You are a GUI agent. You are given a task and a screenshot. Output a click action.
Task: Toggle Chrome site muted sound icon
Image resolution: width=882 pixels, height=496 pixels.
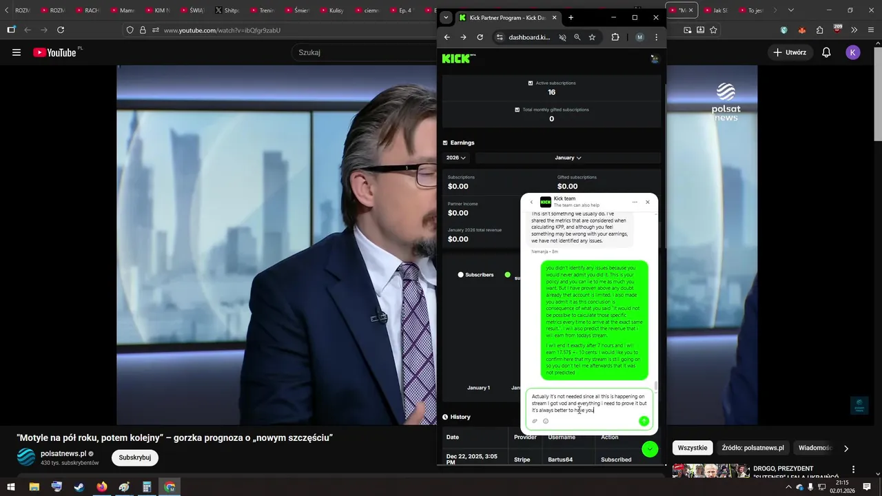(562, 37)
